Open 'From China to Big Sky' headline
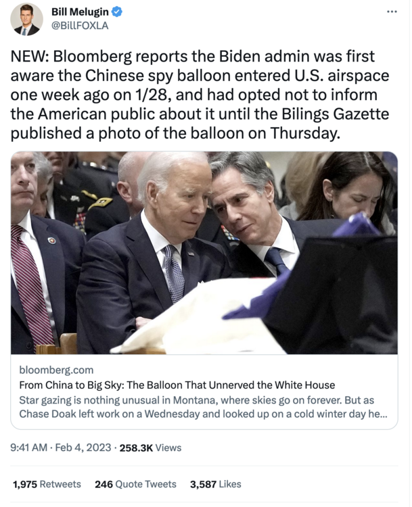 [177, 385]
